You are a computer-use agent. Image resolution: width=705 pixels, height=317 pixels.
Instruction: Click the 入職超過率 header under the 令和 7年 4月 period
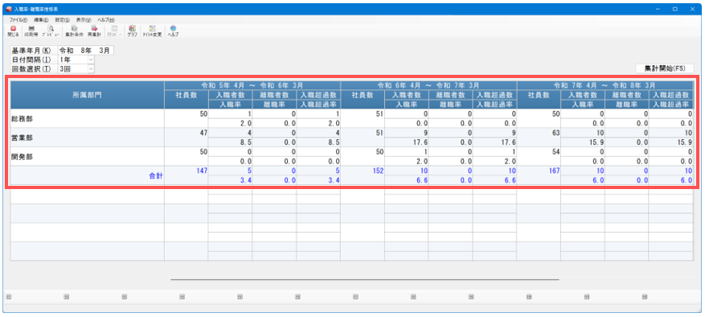click(x=670, y=105)
